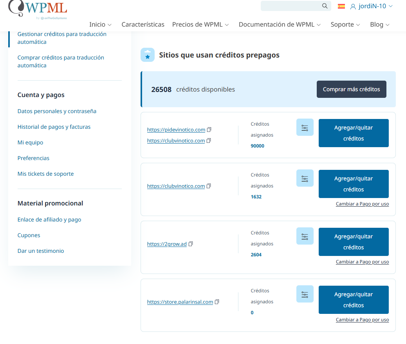406x344 pixels.
Task: Open the https://store.palarinsal.com link
Action: coord(180,302)
